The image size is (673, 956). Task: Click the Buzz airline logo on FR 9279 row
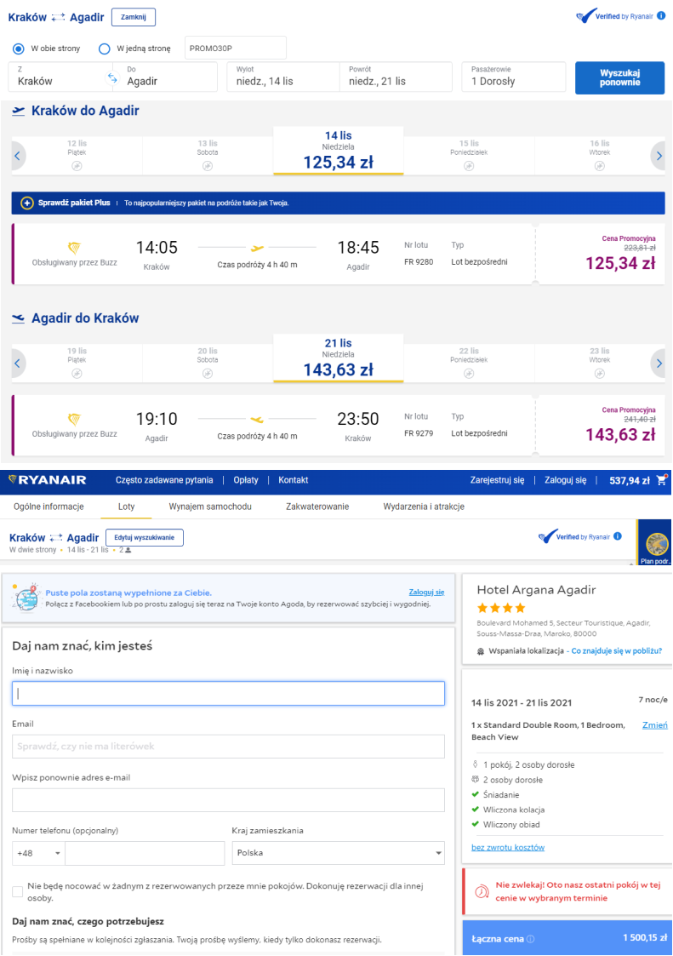(x=74, y=419)
